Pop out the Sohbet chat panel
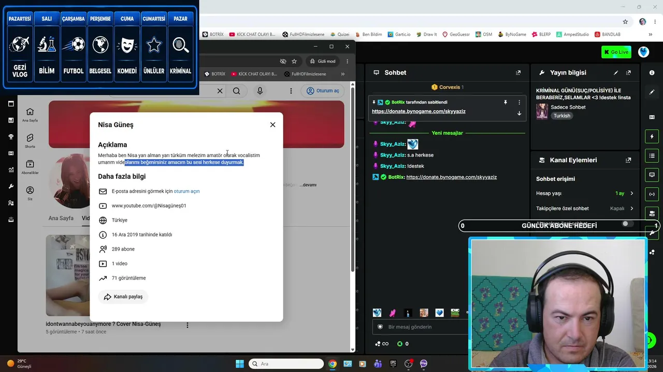The image size is (663, 372). click(518, 73)
